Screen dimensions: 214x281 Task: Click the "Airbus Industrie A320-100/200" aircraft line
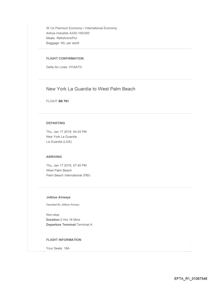[68, 33]
